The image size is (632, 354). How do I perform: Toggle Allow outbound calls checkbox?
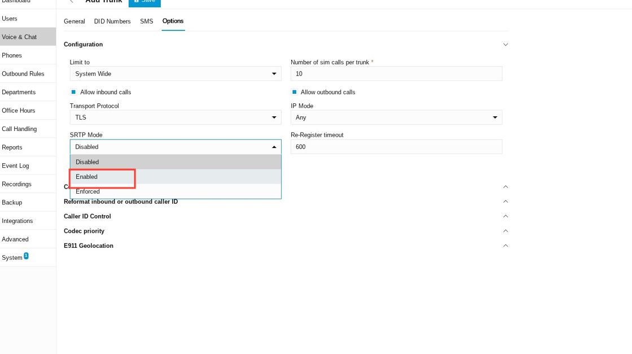click(x=294, y=92)
